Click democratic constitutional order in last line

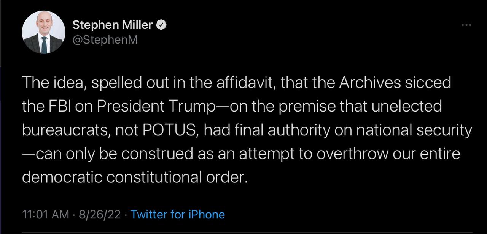tap(135, 177)
